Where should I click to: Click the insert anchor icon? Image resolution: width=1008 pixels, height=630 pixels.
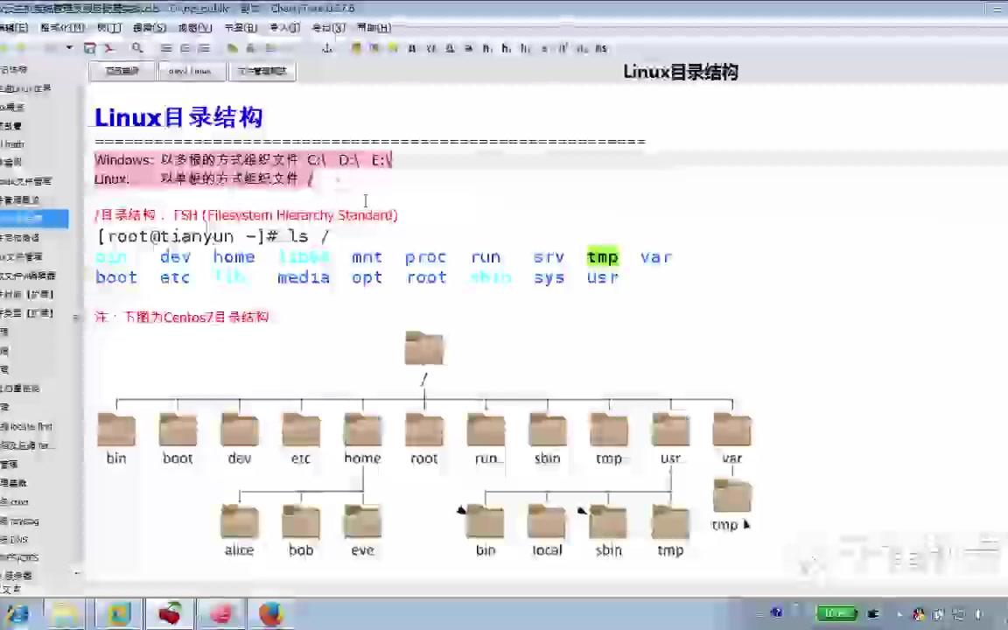tap(327, 48)
